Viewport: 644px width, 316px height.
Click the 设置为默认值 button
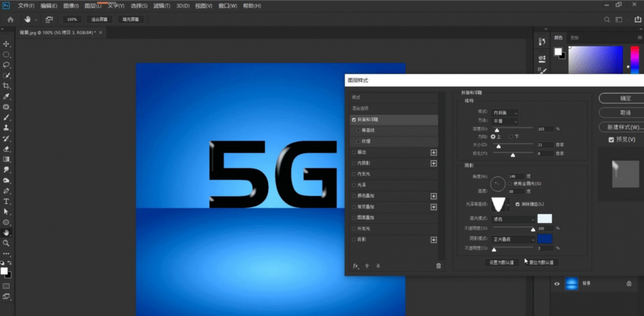point(501,262)
